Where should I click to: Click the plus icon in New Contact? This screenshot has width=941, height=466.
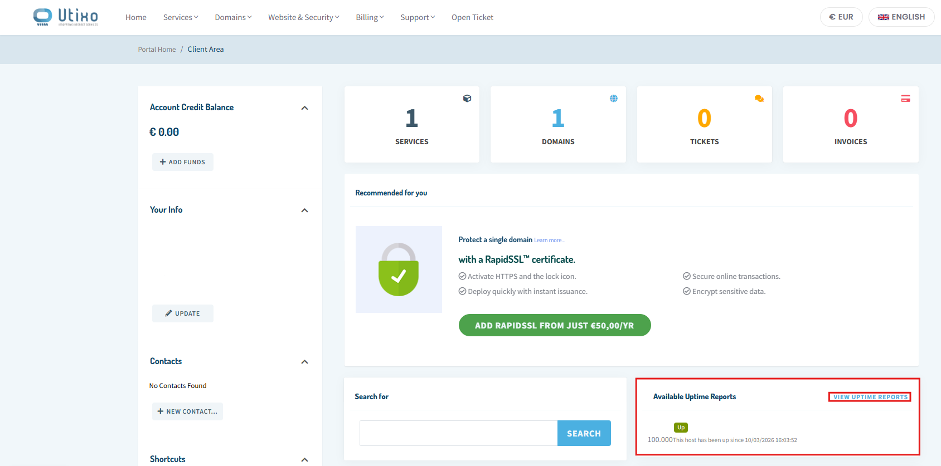[161, 411]
